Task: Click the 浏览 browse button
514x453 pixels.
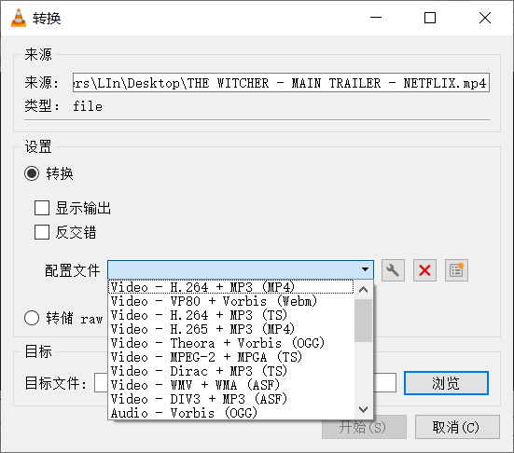Action: coord(446,383)
